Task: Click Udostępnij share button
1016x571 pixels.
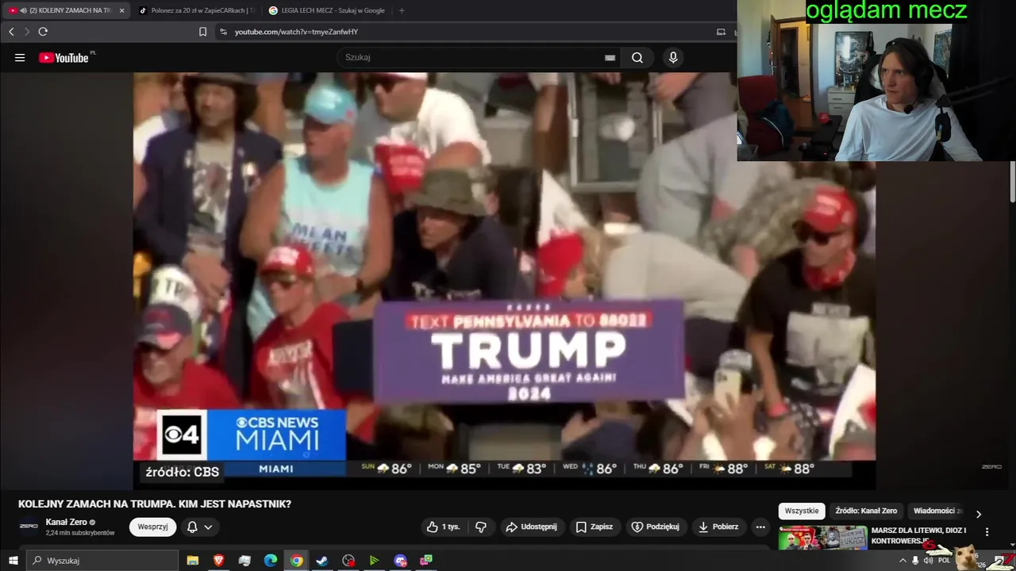Action: [531, 527]
